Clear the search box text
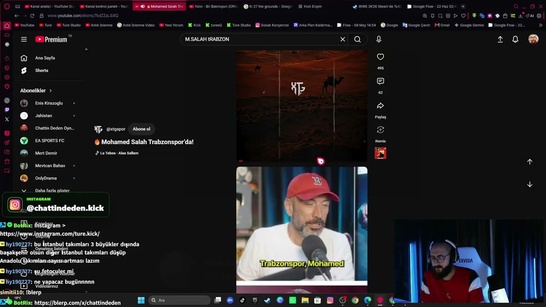Viewport: 546px width, 307px height. pos(343,39)
